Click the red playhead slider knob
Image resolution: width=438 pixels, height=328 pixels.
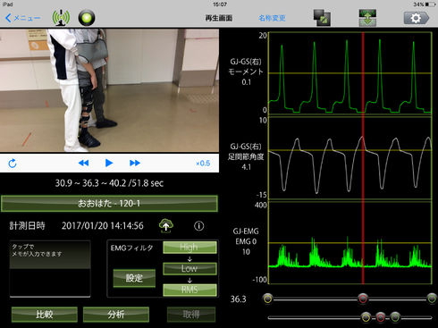[x=363, y=299]
